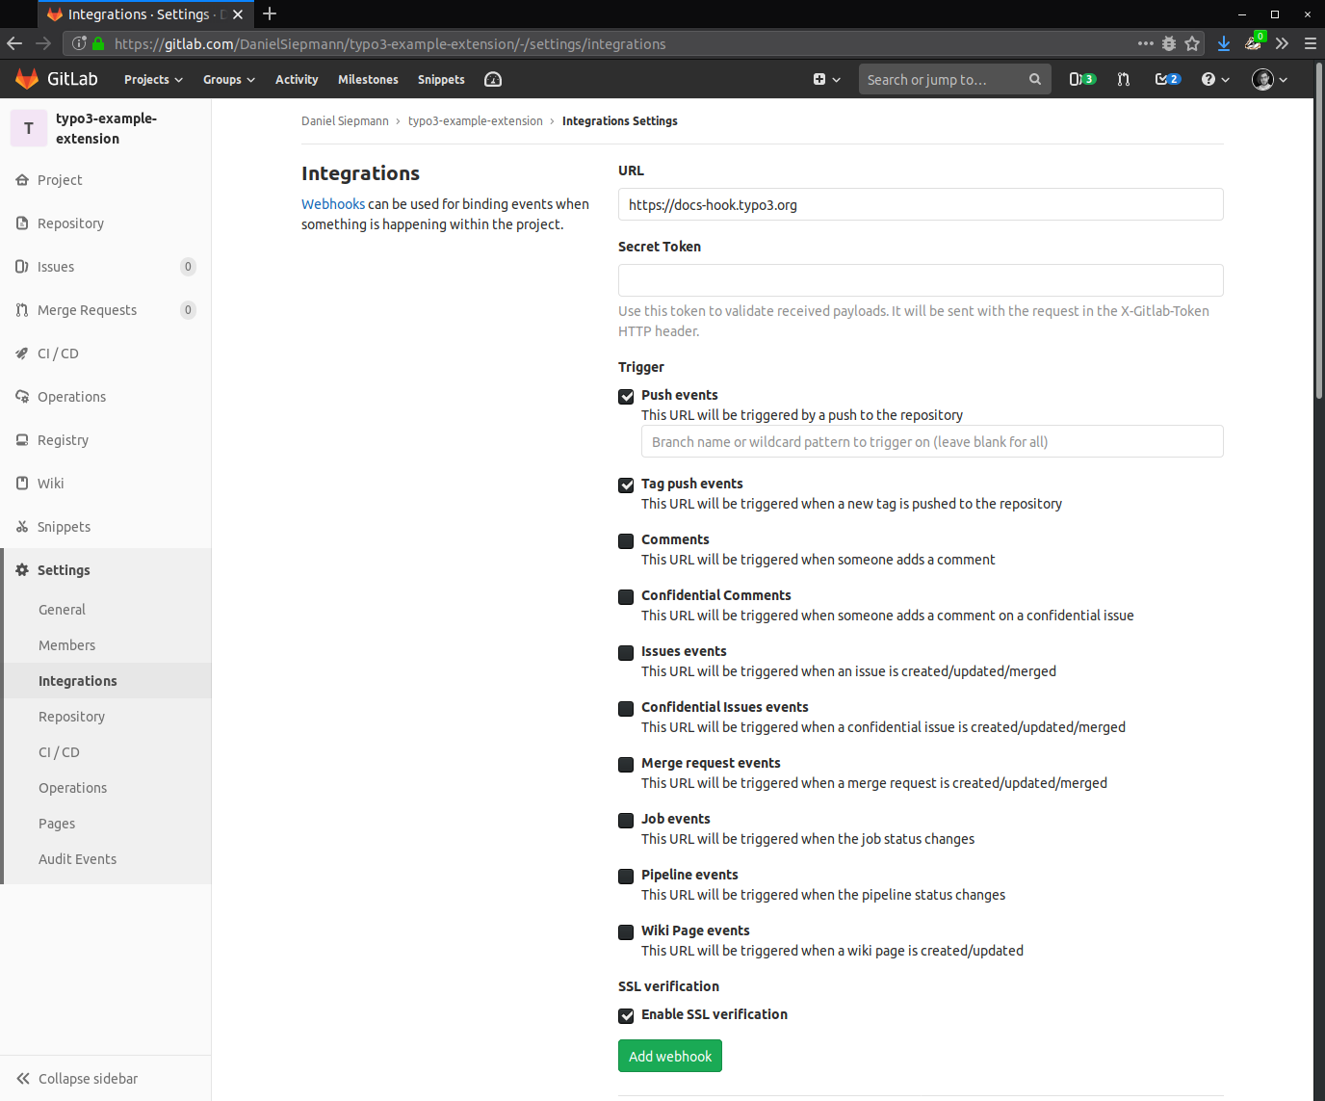Viewport: 1325px width, 1101px height.
Task: Disable the Push events checkbox
Action: pyautogui.click(x=626, y=396)
